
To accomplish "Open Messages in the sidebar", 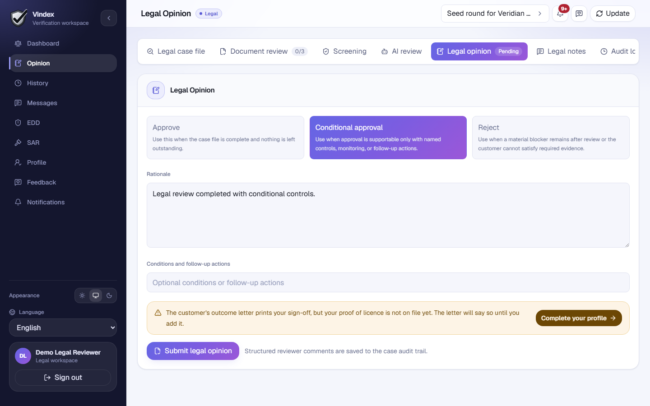I will [x=63, y=103].
